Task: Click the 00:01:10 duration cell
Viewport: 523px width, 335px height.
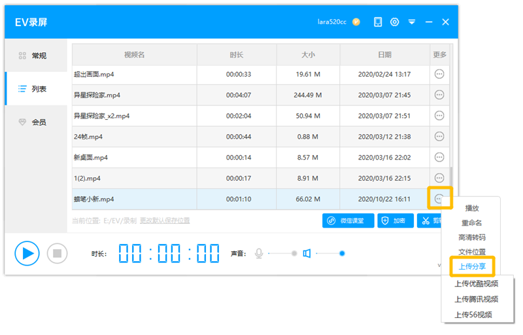Action: pyautogui.click(x=239, y=199)
